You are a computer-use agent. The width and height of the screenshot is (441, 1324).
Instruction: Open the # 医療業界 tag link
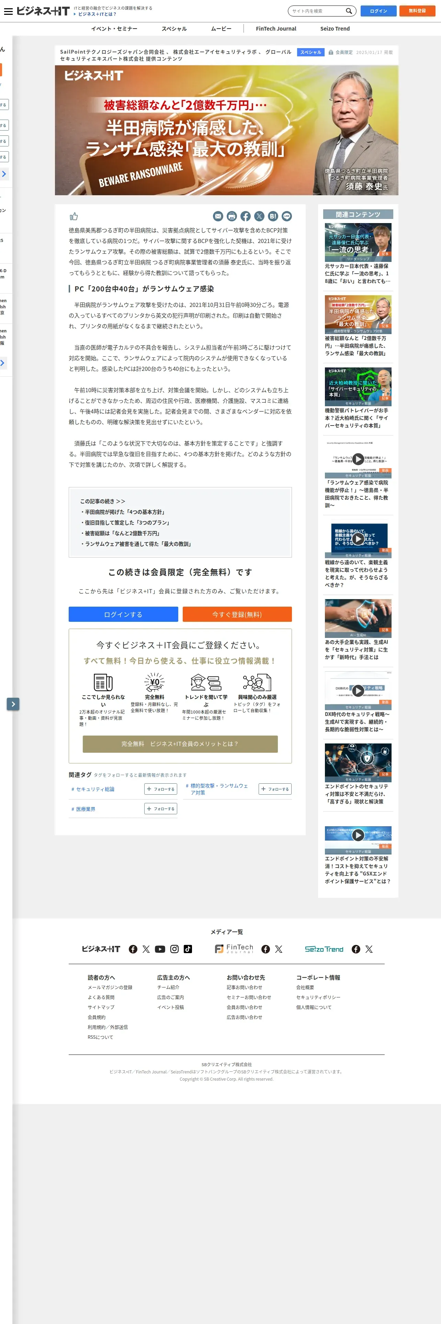point(83,809)
